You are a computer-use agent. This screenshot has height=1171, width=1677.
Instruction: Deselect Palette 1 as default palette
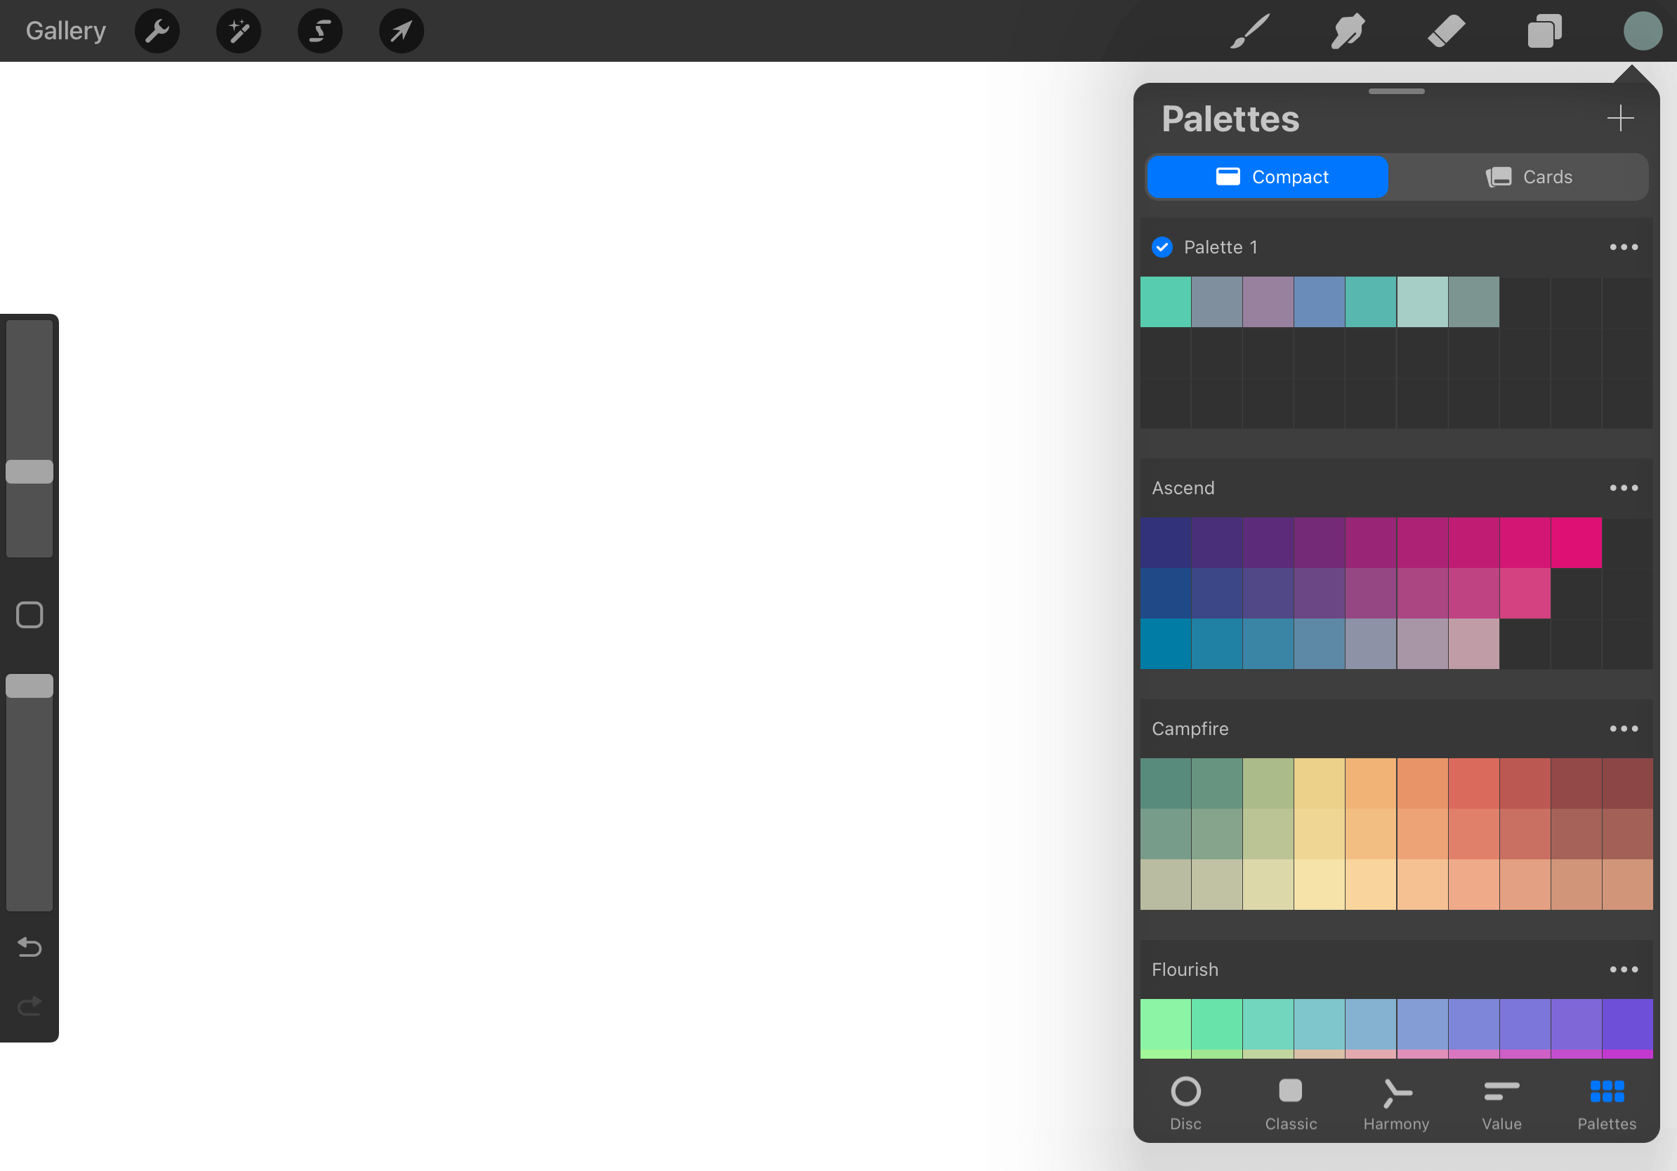pos(1162,246)
